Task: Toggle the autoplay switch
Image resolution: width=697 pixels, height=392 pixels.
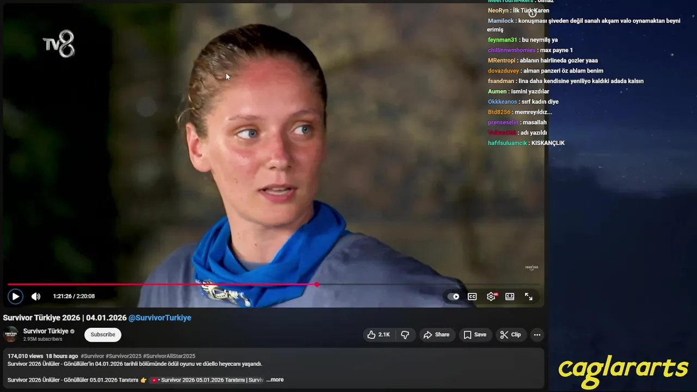Action: click(x=453, y=297)
